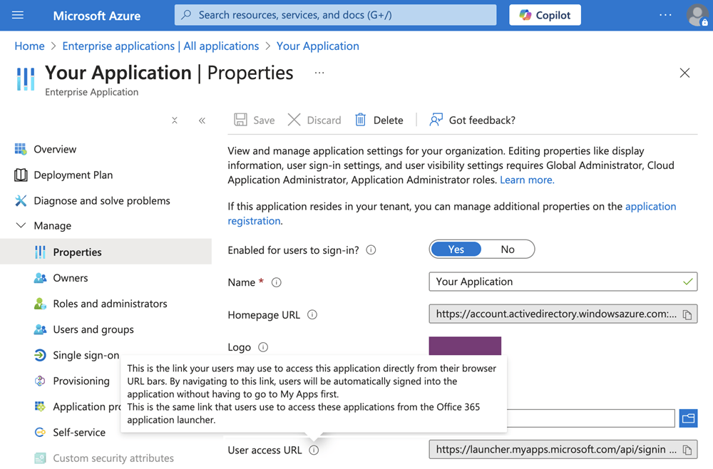
Task: Browse for a logo file with the folder button
Action: (689, 418)
